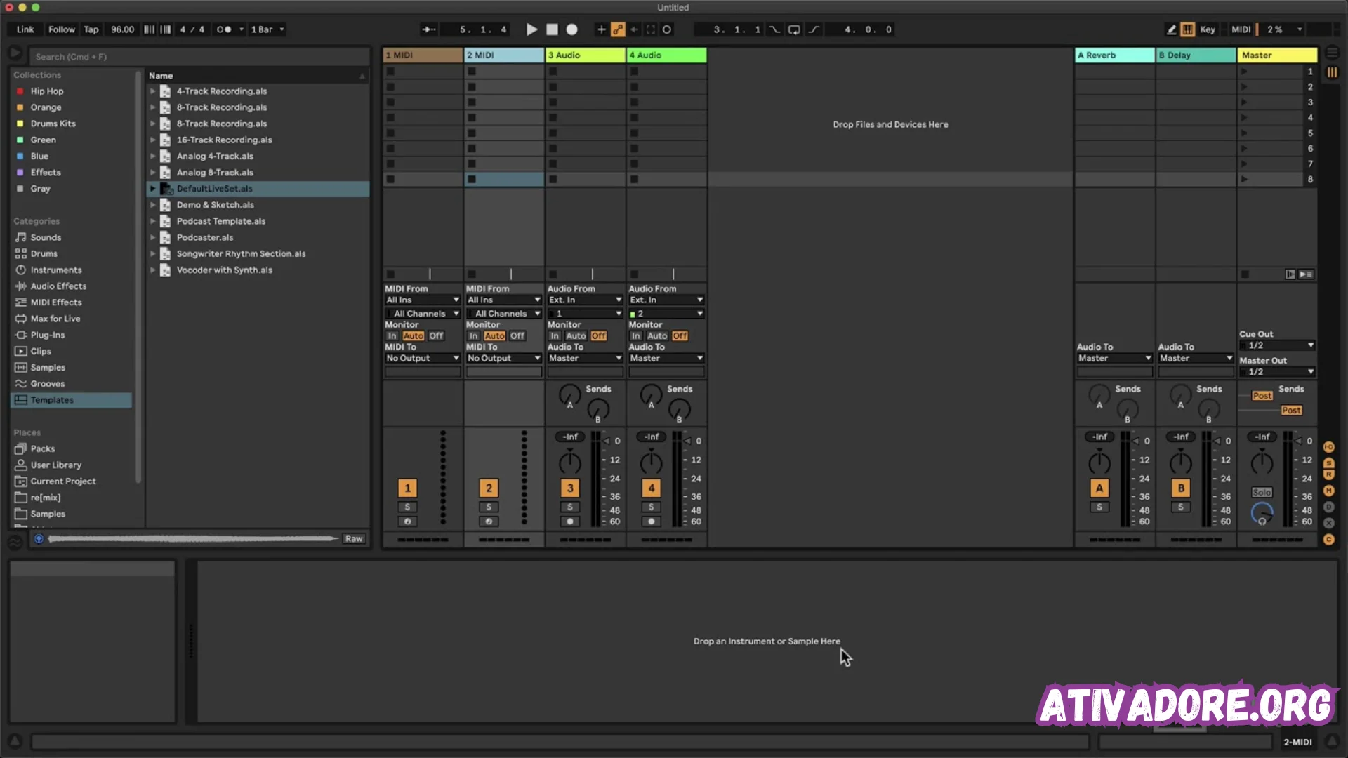Open the Audio Effects category
The height and width of the screenshot is (758, 1348).
pos(58,286)
